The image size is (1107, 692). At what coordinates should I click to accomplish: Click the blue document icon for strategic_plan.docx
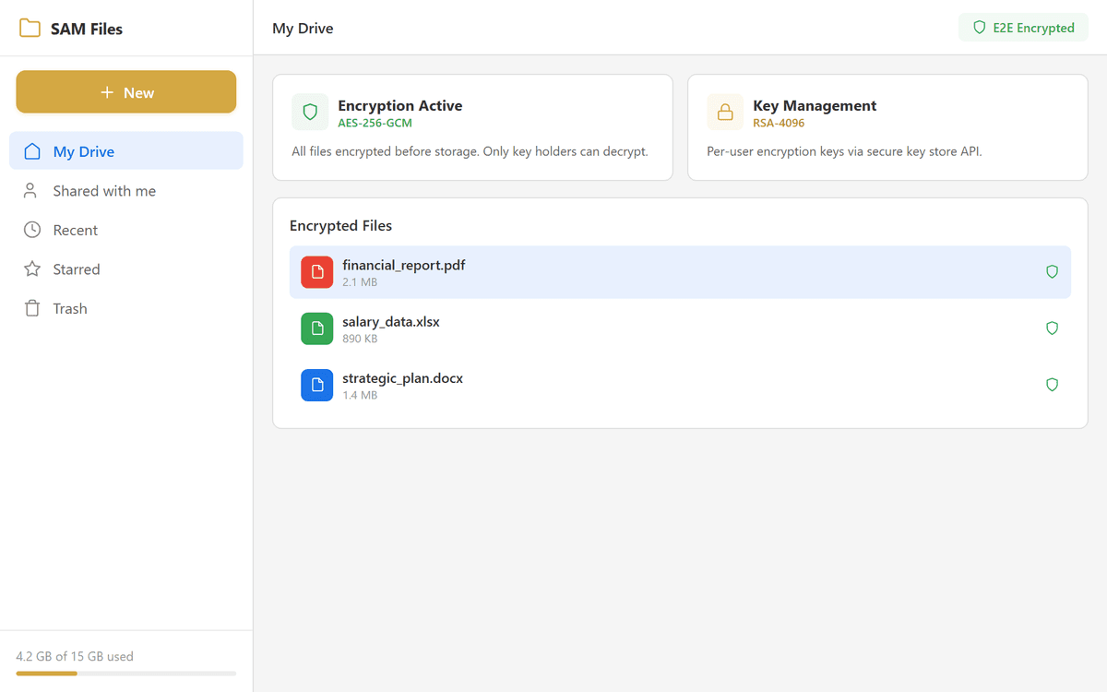tap(317, 385)
